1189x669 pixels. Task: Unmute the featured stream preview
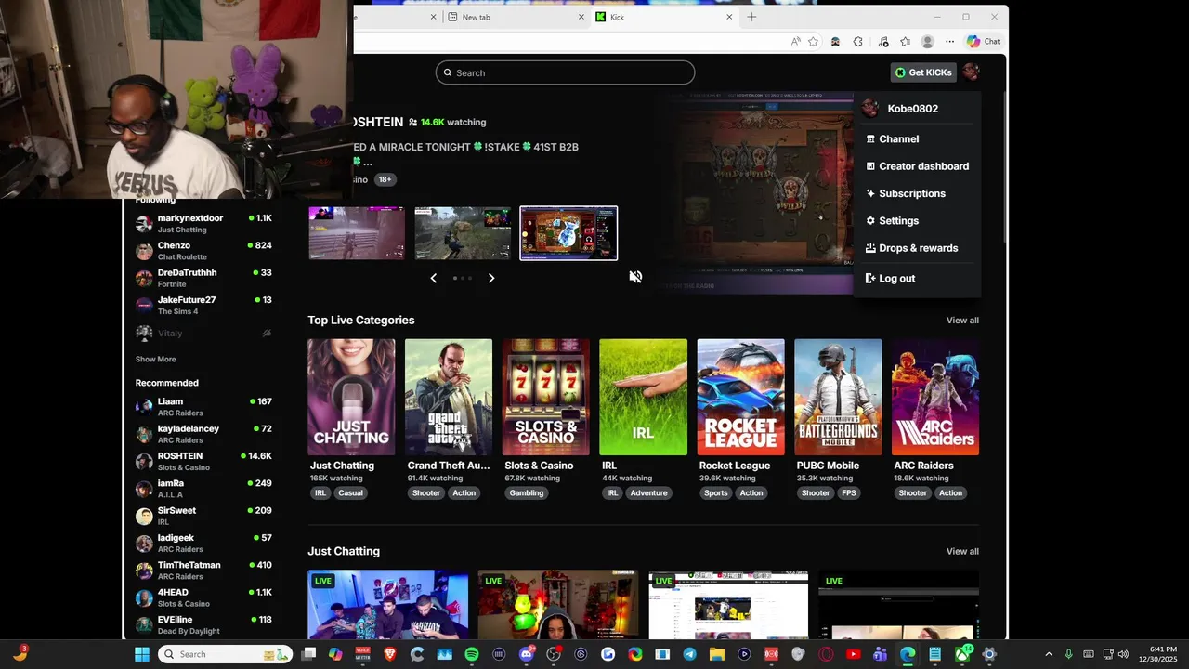tap(635, 277)
